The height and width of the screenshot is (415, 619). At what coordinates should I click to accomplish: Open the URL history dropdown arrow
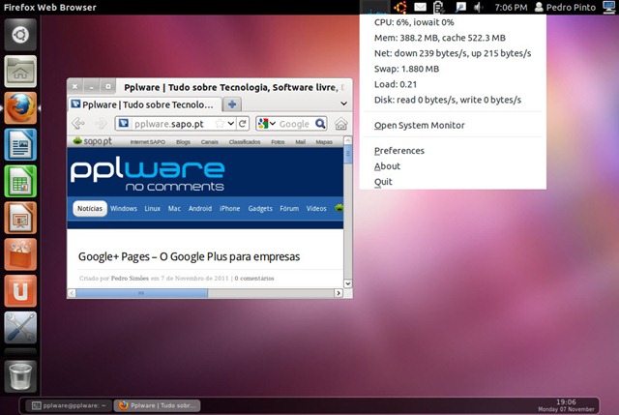(x=231, y=124)
